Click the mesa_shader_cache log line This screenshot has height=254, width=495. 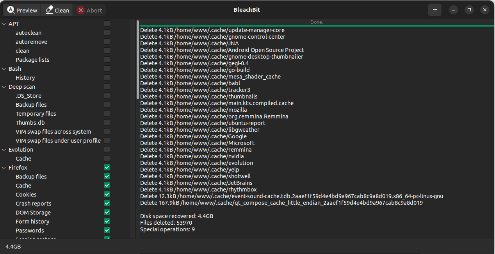coord(210,77)
